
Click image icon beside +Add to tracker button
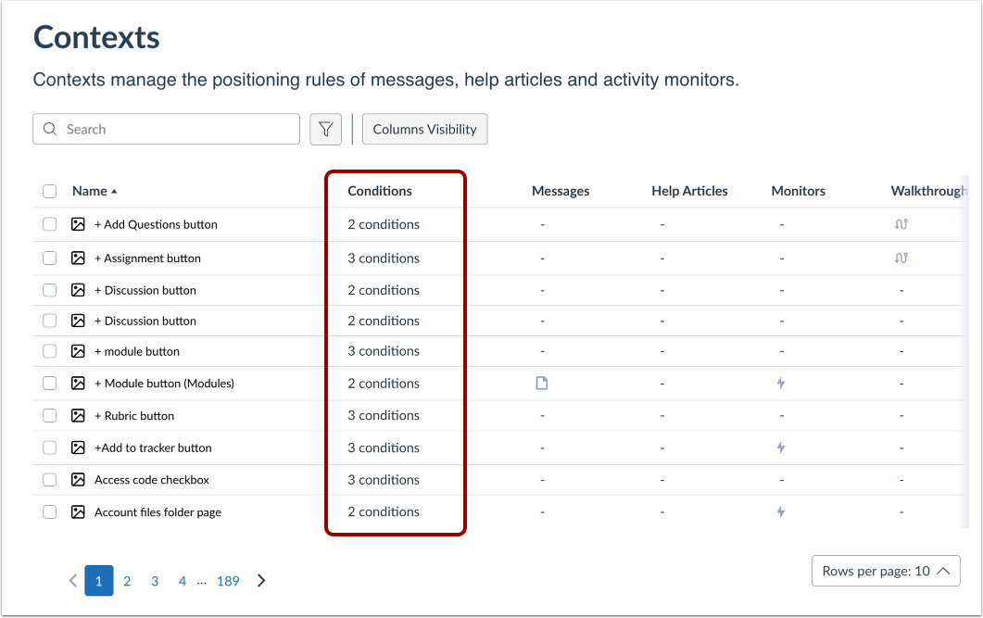coord(78,448)
